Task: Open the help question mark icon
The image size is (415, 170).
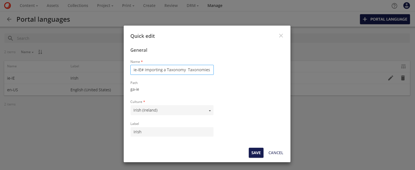Action: pyautogui.click(x=394, y=6)
